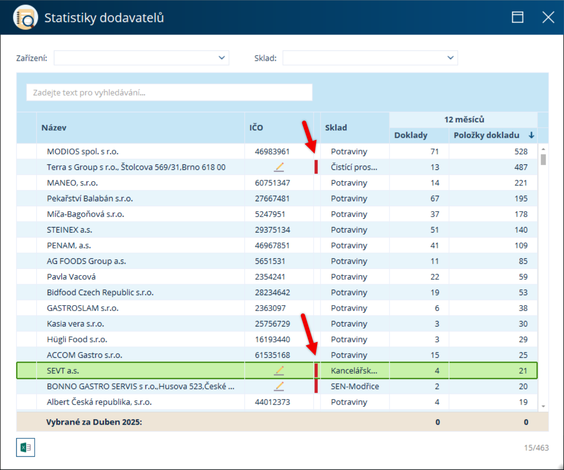The width and height of the screenshot is (564, 470).
Task: Select row Míča-Bagoňová s.r.o.
Action: pos(277,214)
